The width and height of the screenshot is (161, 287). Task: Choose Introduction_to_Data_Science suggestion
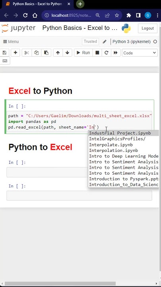pyautogui.click(x=124, y=185)
